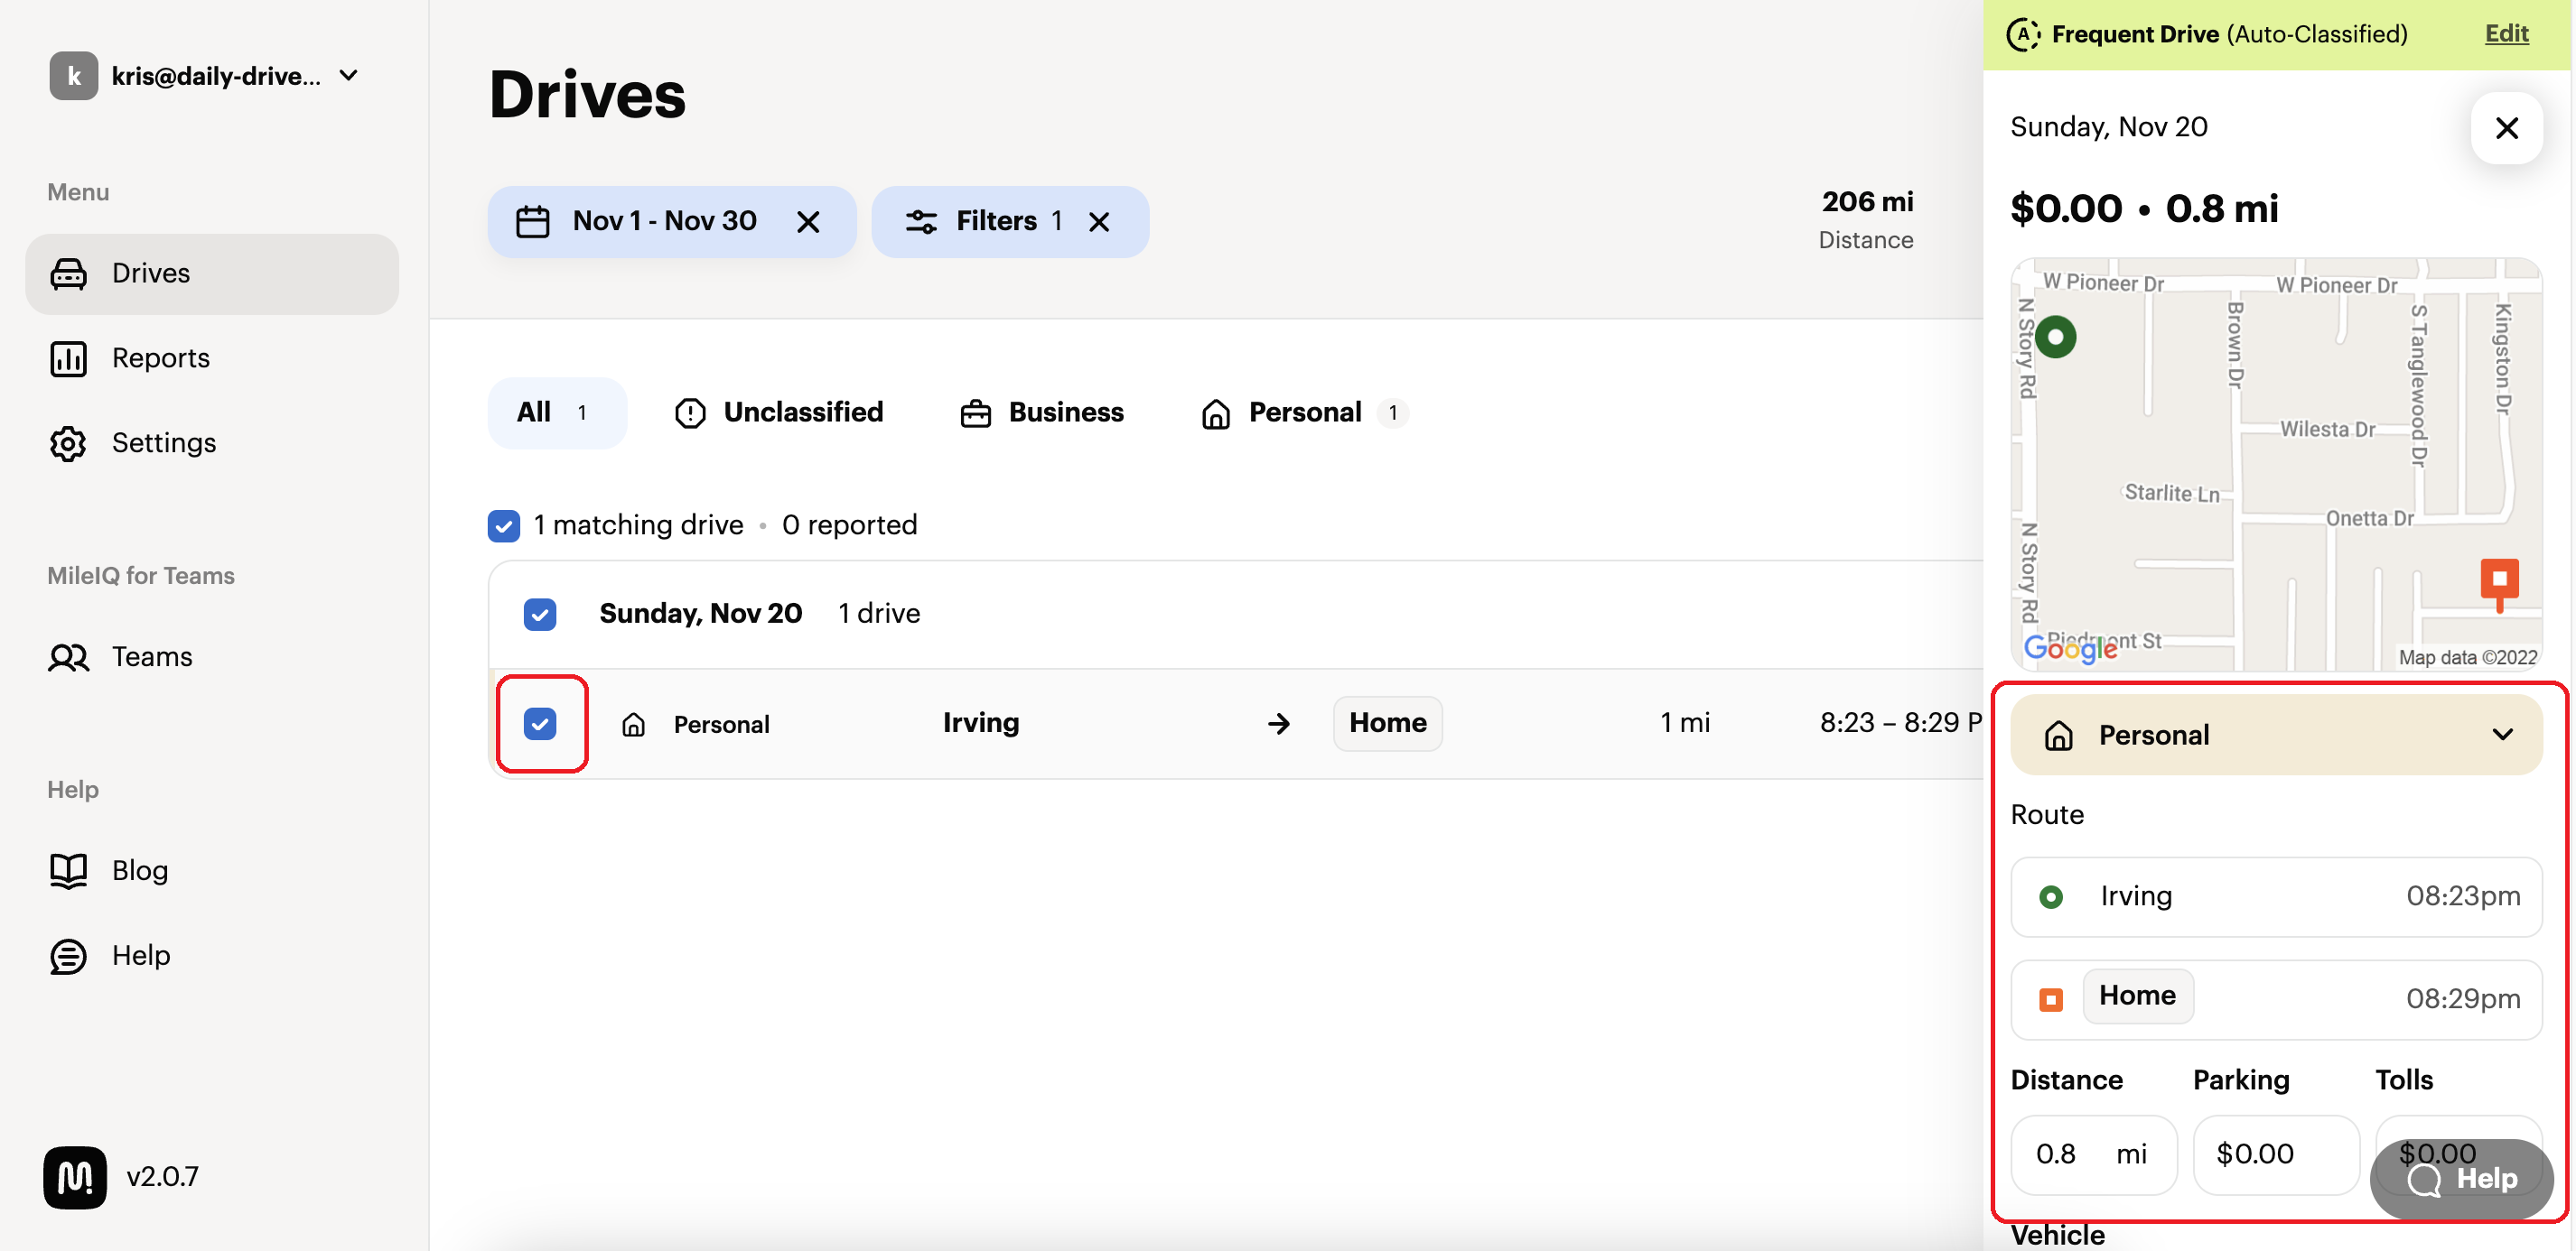Screen dimensions: 2576x1251
Task: Expand the kris@daily-drive account dropdown
Action: coord(349,75)
